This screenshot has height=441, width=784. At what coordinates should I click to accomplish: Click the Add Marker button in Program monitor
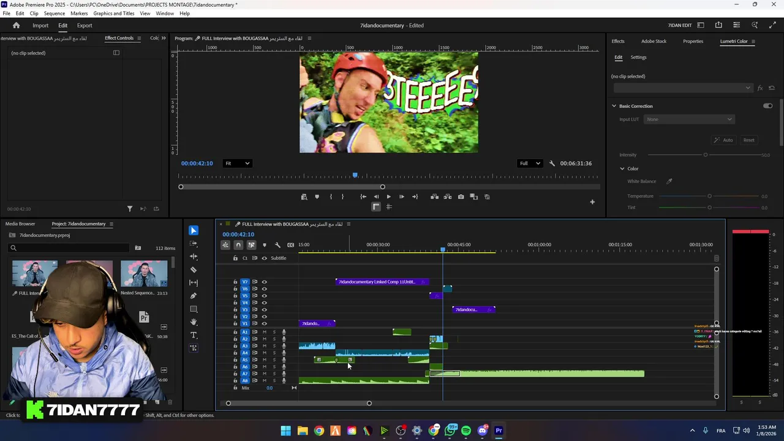pyautogui.click(x=317, y=197)
